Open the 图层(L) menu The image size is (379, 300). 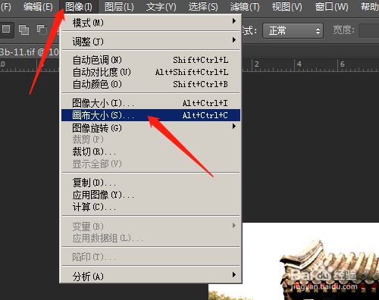coord(119,7)
